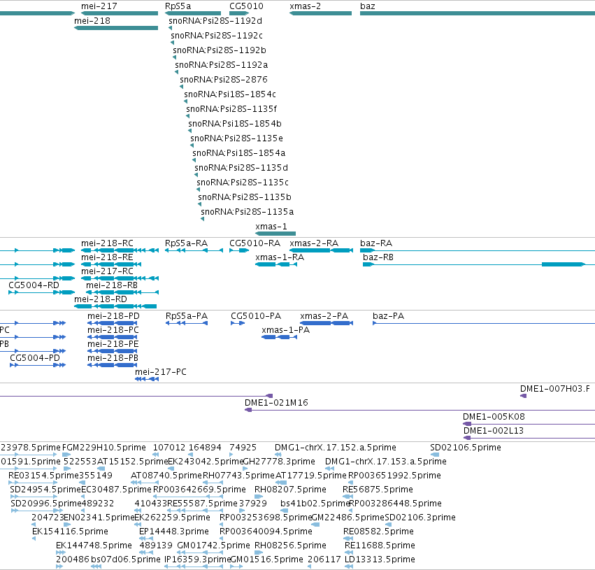
Task: Select the xmas-2-PA protein label
Action: click(x=324, y=316)
